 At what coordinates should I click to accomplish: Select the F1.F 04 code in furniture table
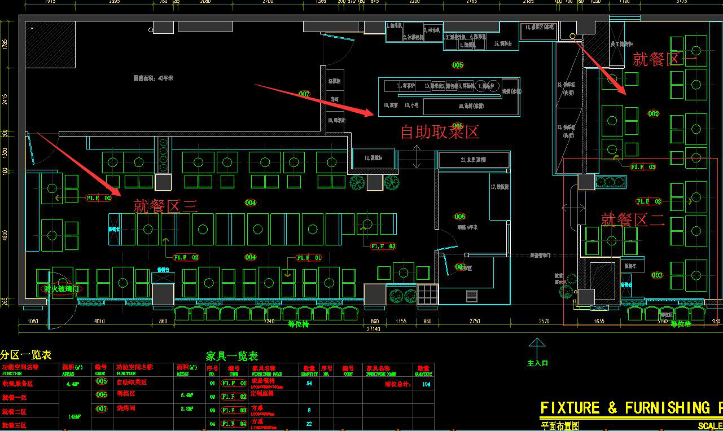point(234,423)
